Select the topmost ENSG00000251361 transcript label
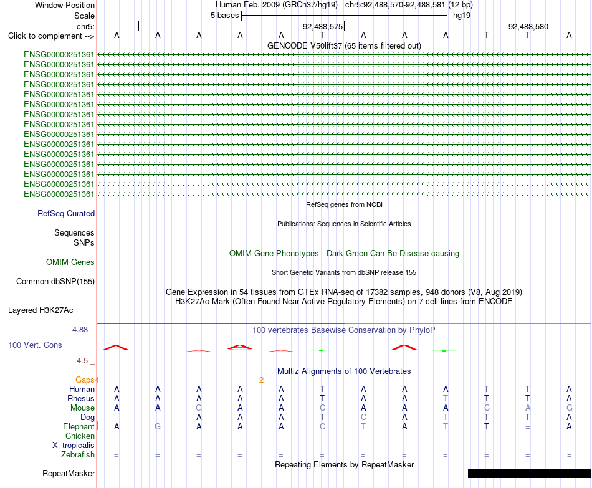This screenshot has width=592, height=488. [x=59, y=54]
